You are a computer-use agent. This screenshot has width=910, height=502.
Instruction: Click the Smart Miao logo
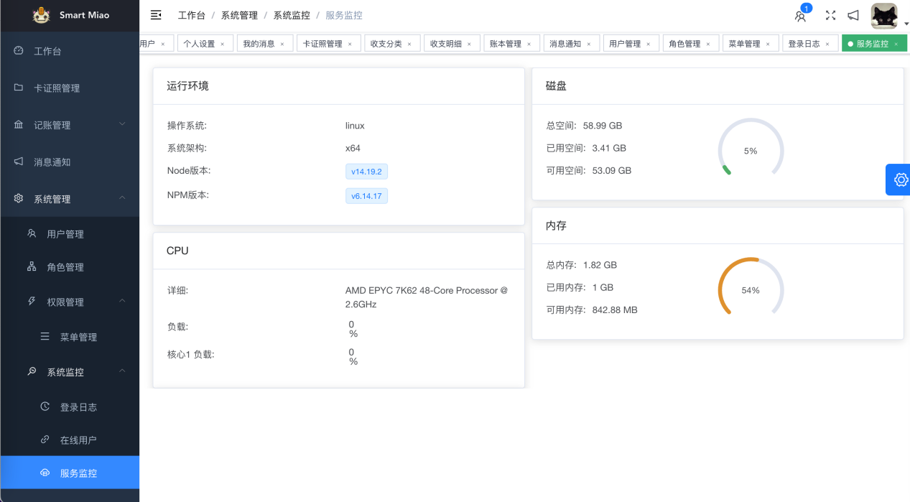[42, 15]
